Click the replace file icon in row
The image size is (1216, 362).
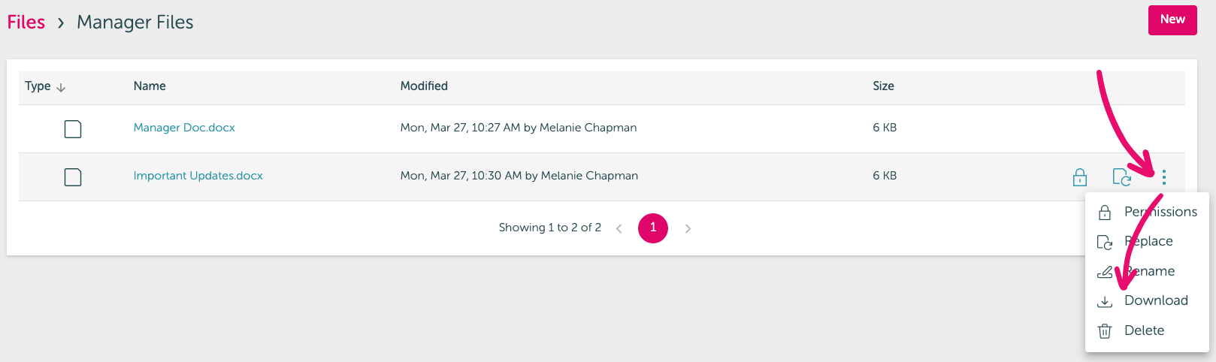click(x=1121, y=177)
